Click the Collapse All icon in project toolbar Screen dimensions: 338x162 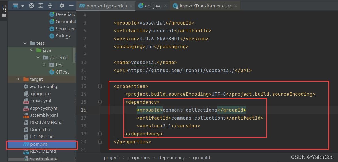pos(50,6)
